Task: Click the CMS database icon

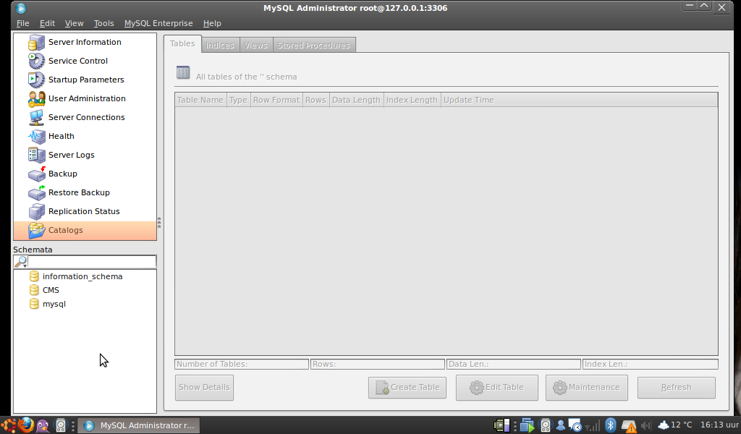Action: [34, 290]
